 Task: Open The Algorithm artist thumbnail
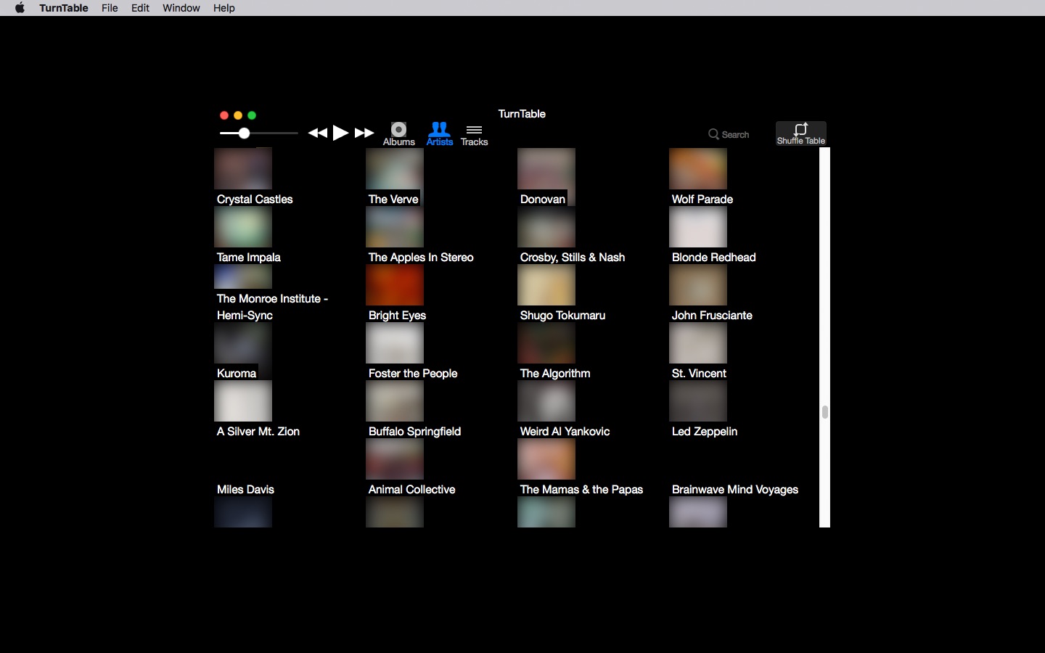click(546, 342)
